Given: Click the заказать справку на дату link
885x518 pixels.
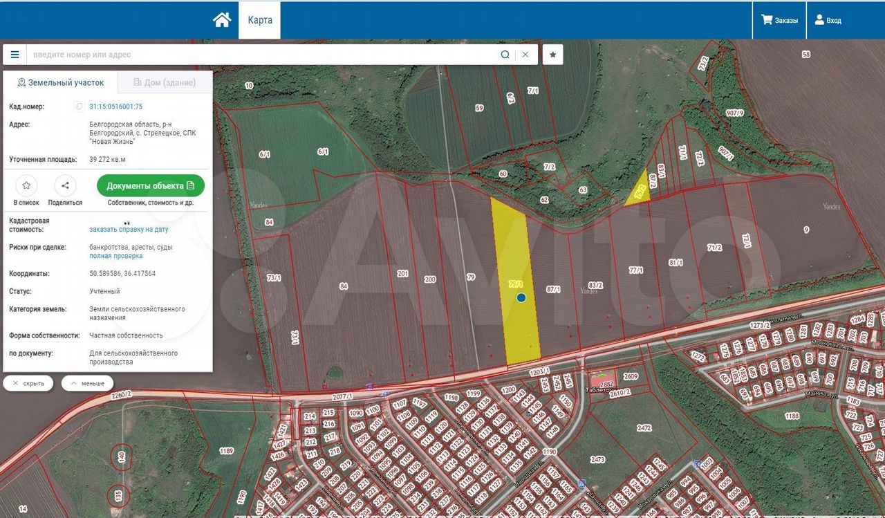Looking at the screenshot, I should 129,230.
